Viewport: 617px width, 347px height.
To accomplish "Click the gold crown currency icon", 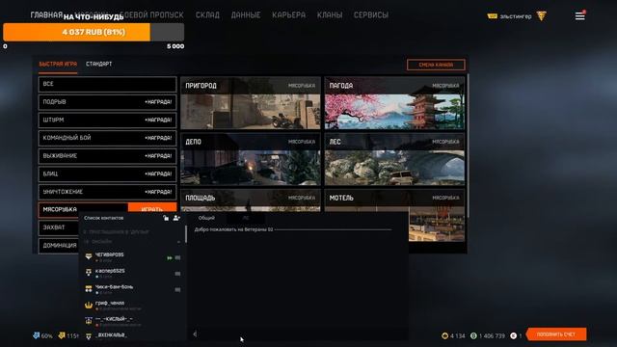I will 444,335.
